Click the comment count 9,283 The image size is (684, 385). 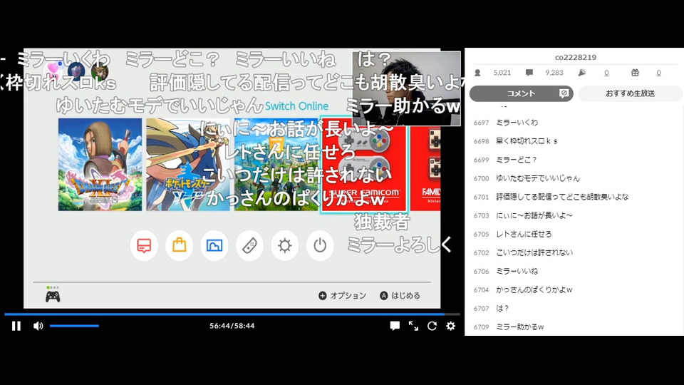554,73
